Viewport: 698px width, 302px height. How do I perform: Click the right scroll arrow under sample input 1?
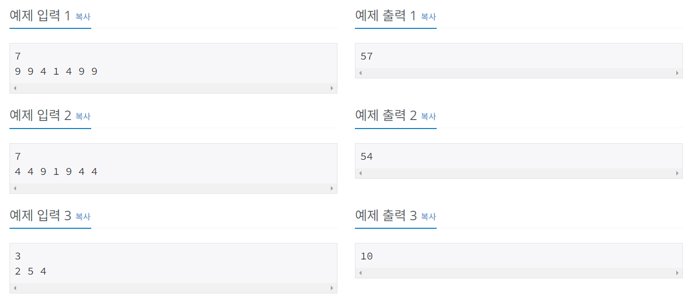click(333, 88)
